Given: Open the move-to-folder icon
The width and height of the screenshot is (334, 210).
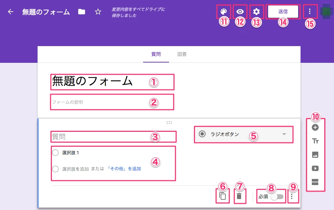Looking at the screenshot, I should (x=82, y=12).
